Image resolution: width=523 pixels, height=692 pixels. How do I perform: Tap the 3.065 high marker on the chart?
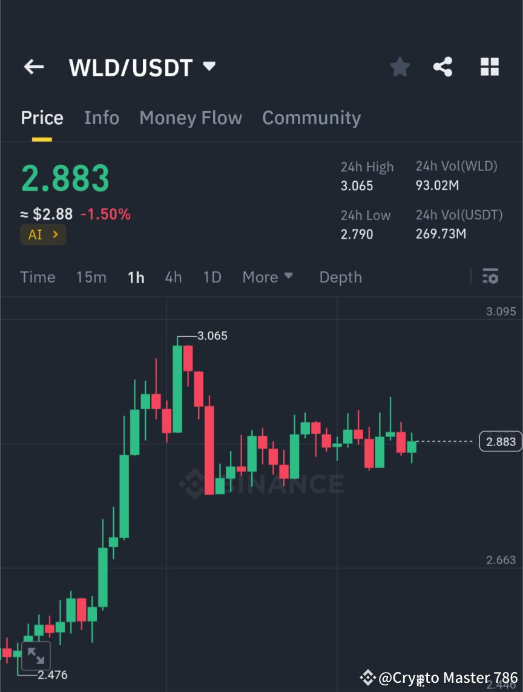click(212, 335)
